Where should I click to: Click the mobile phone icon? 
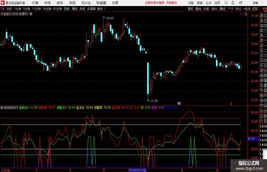point(233,3)
